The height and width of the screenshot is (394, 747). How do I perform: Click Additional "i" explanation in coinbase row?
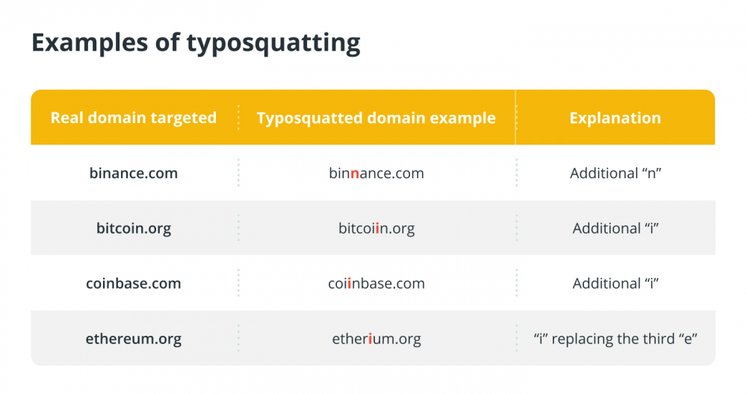coord(616,283)
